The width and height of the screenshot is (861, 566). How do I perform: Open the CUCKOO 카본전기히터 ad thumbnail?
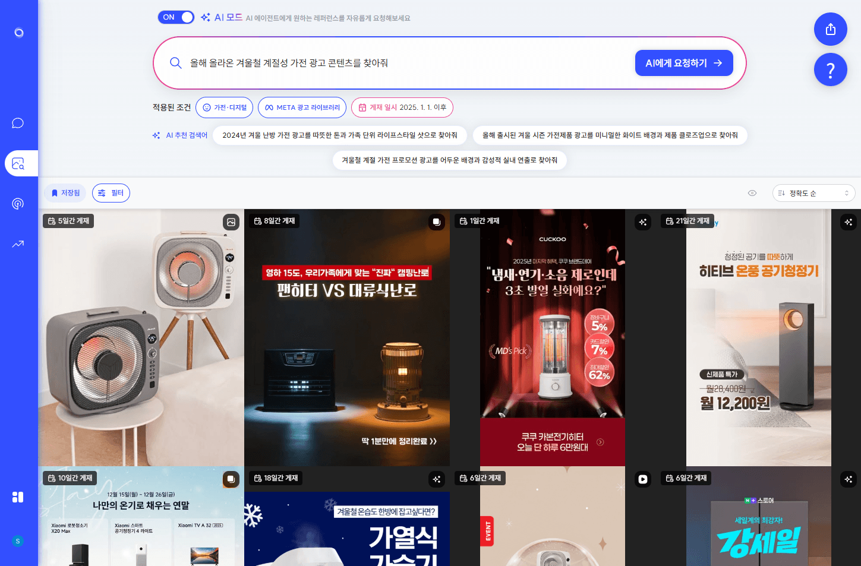[553, 337]
